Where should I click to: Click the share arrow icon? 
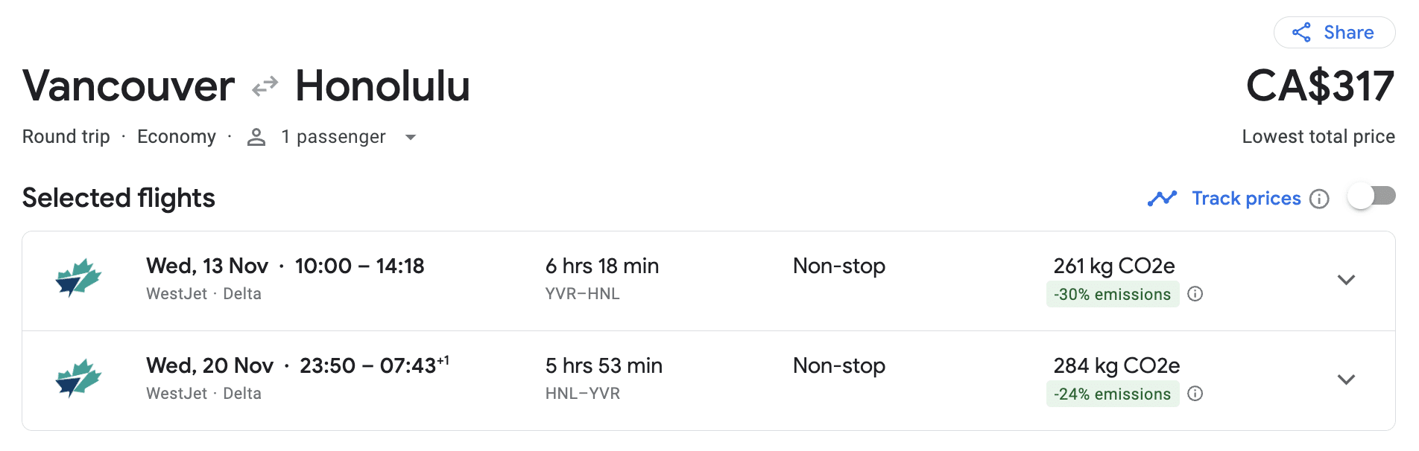(x=1301, y=33)
